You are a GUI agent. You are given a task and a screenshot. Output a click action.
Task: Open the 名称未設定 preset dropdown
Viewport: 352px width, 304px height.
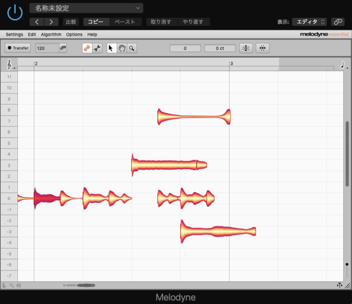point(87,8)
